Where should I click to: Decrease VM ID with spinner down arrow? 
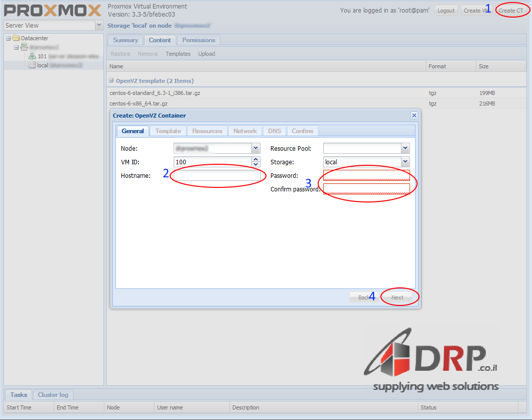256,164
